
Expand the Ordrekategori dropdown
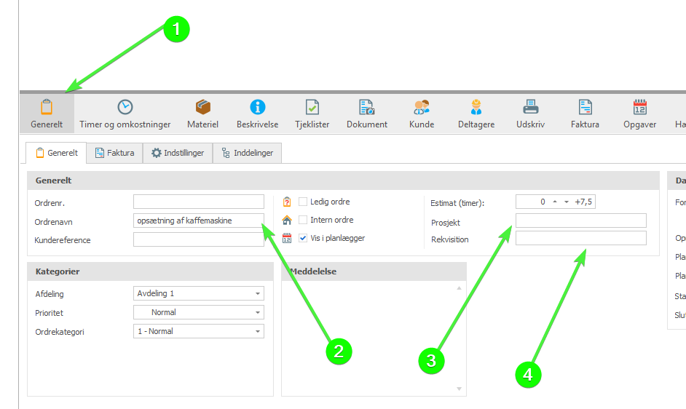pos(258,331)
